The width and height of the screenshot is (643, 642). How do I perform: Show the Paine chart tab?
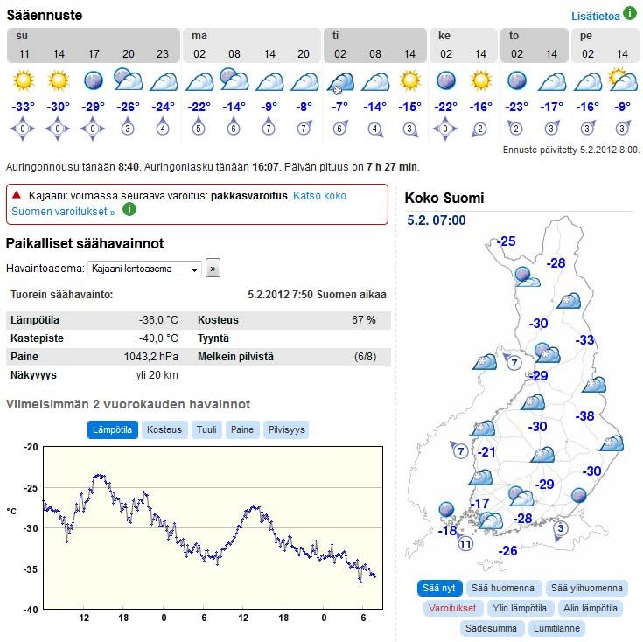(x=242, y=429)
